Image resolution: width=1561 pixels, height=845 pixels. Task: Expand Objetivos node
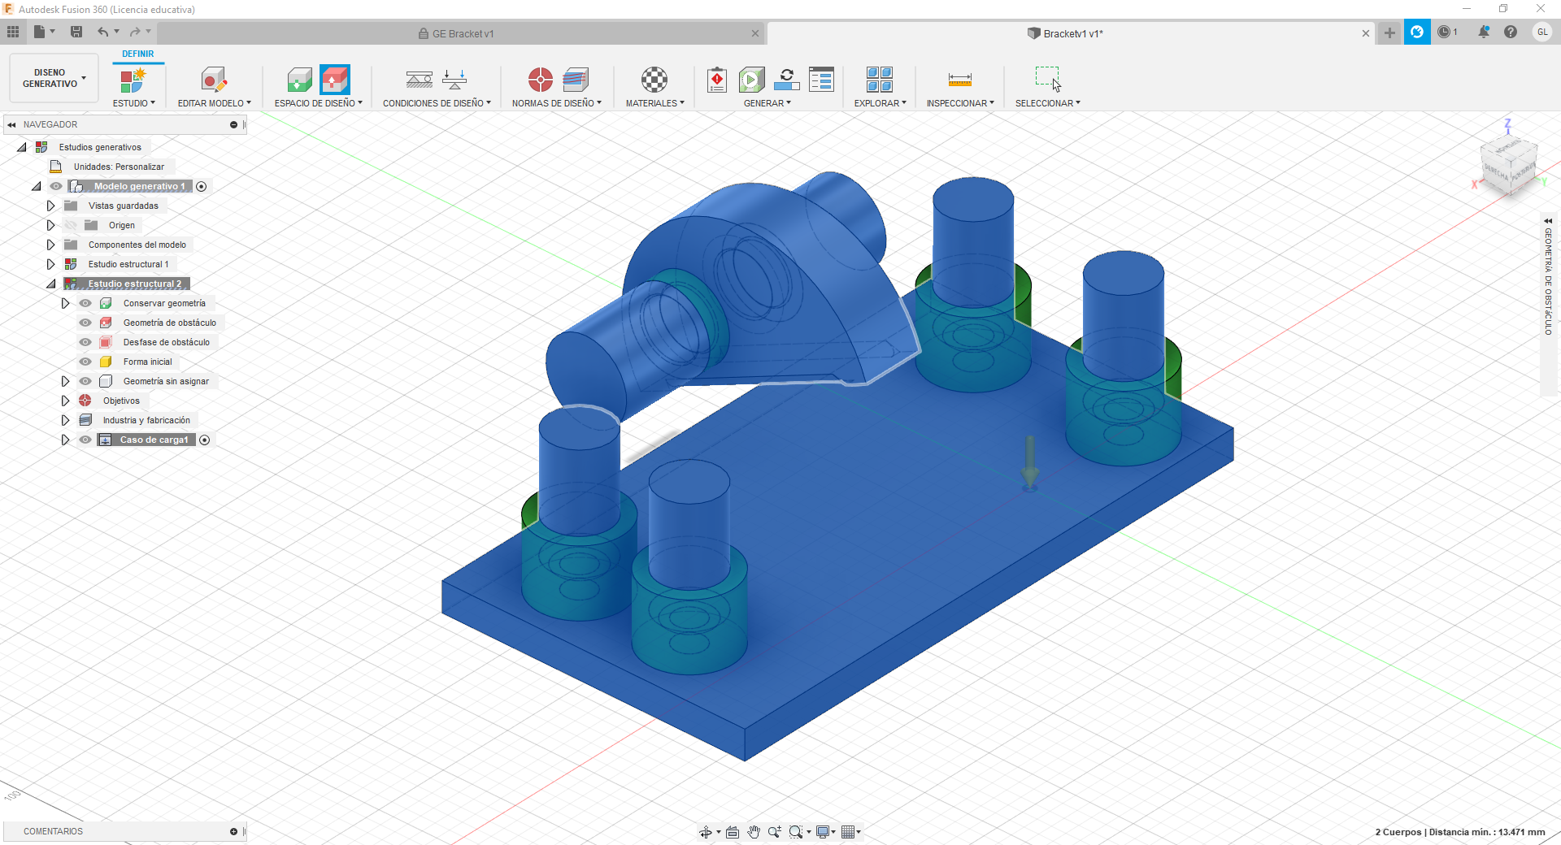pyautogui.click(x=65, y=401)
